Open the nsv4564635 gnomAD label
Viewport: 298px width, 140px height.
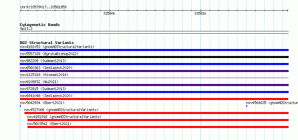click(x=272, y=103)
